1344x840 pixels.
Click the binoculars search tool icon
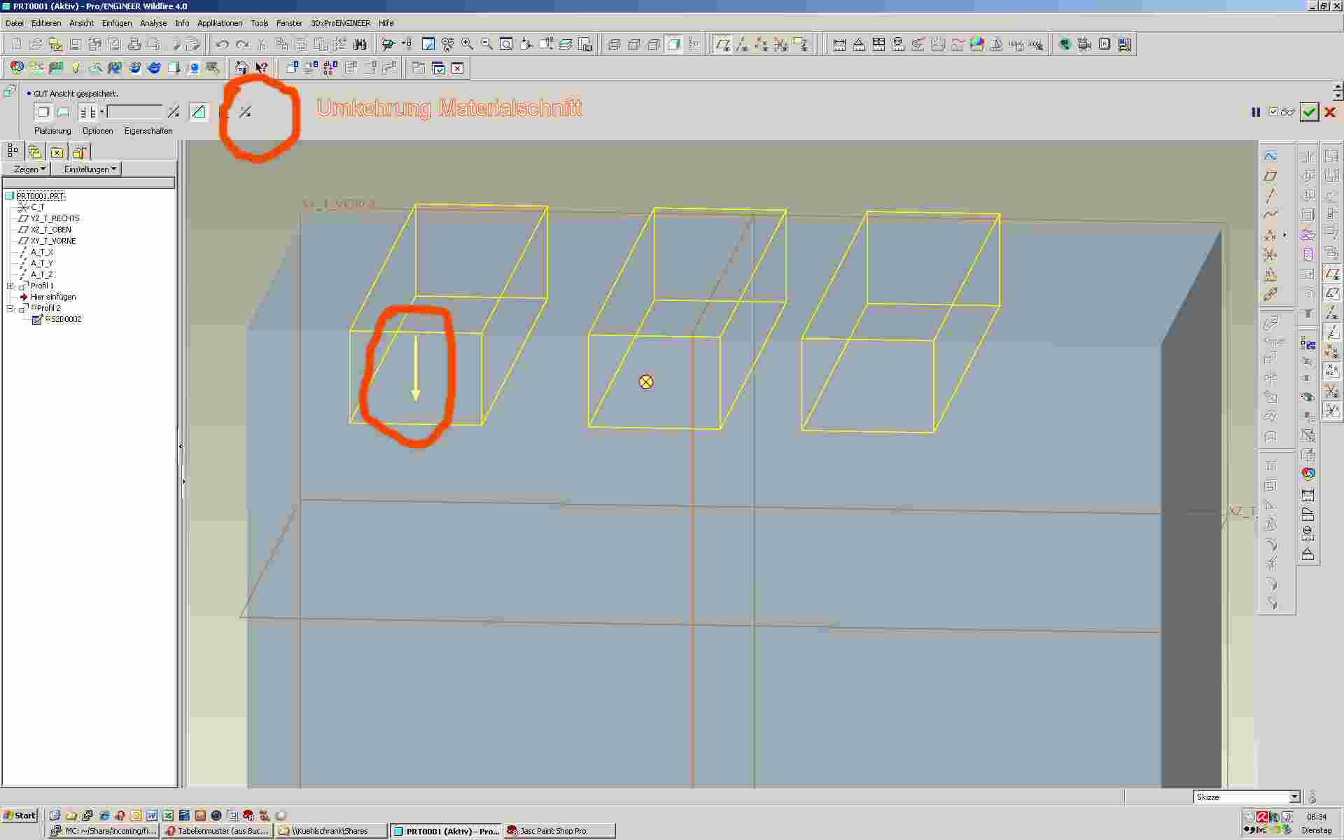click(x=360, y=45)
